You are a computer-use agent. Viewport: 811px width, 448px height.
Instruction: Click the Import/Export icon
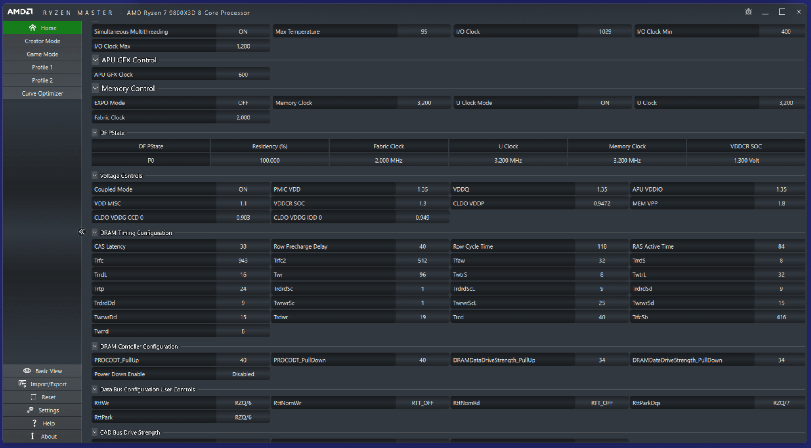pos(22,383)
